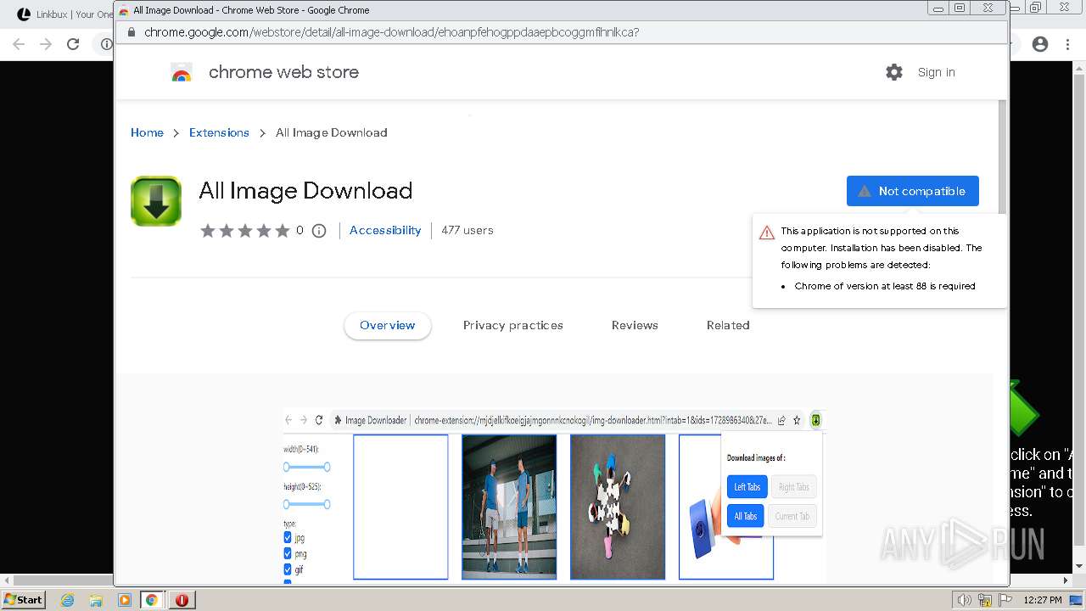Click the page vertical scrollbar

coord(1002,156)
